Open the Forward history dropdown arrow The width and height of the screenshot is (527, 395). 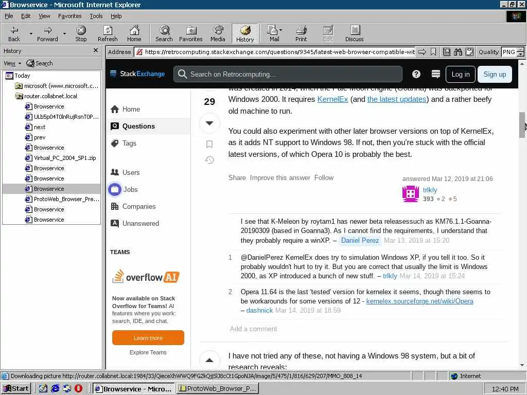coord(64,33)
